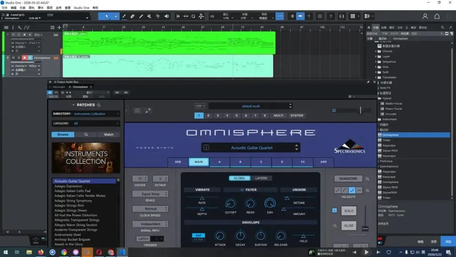Screen dimensions: 456x257
Task: Open the help question mark button
Action: [x=331, y=16]
